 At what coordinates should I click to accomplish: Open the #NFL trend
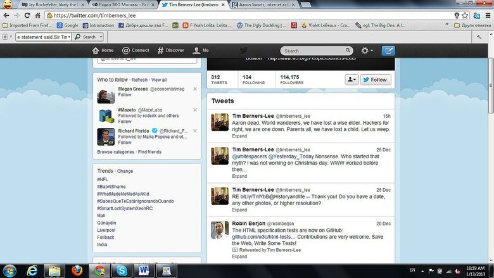point(103,179)
